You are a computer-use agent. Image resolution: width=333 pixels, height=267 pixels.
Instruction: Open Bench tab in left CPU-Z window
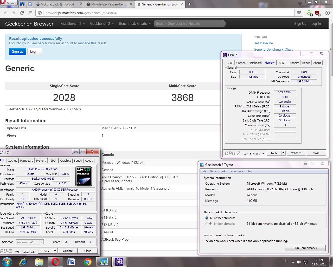[x=78, y=161]
